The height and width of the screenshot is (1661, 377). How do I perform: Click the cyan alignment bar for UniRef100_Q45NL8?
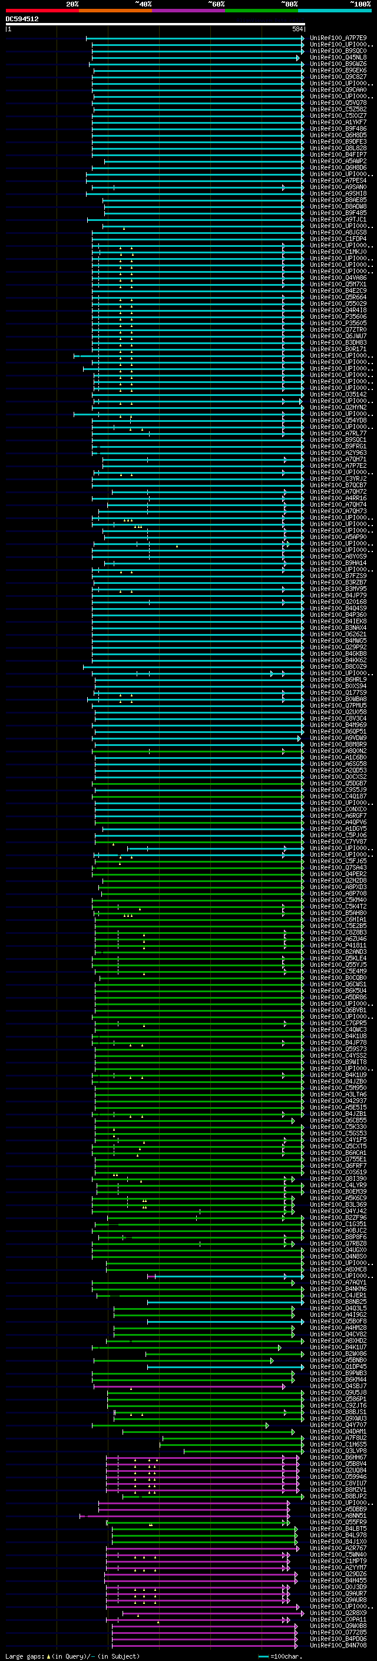tap(195, 58)
